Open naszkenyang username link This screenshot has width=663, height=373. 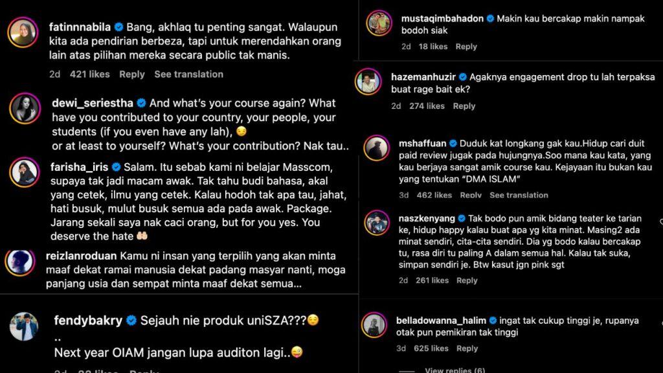tap(427, 219)
